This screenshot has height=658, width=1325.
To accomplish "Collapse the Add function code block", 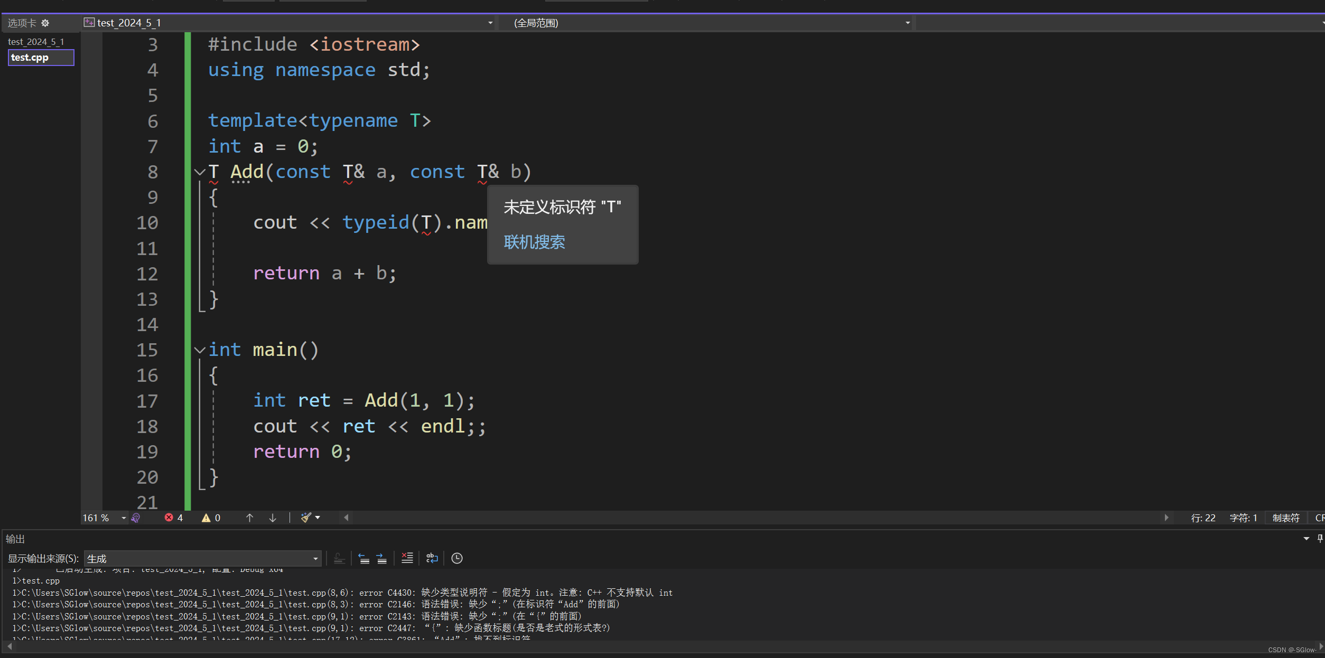I will [200, 172].
